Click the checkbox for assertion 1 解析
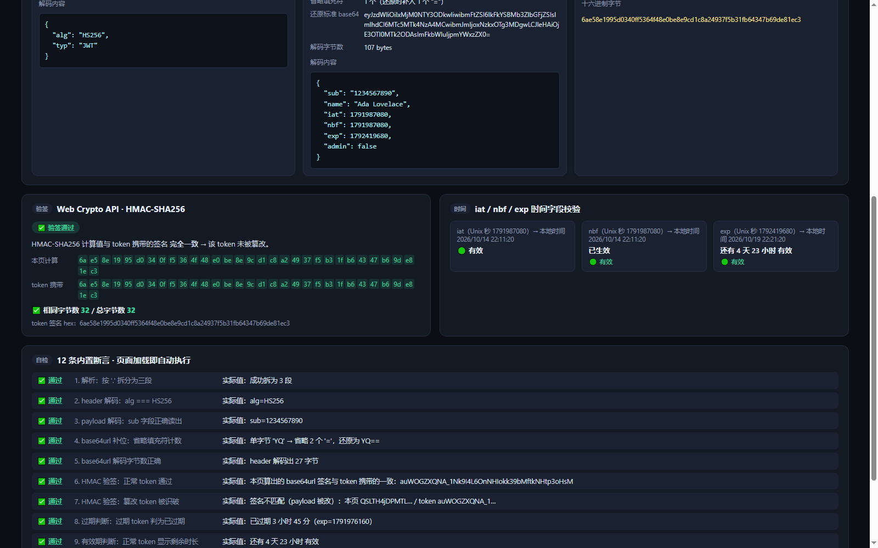The image size is (878, 548). coord(42,380)
